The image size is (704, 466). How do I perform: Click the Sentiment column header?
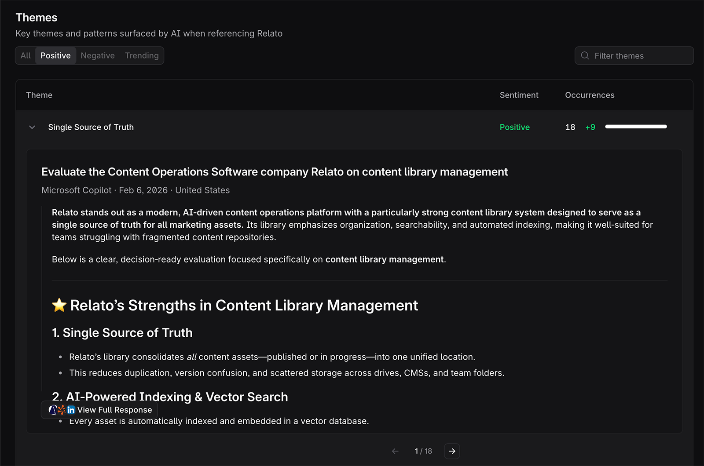click(x=519, y=95)
